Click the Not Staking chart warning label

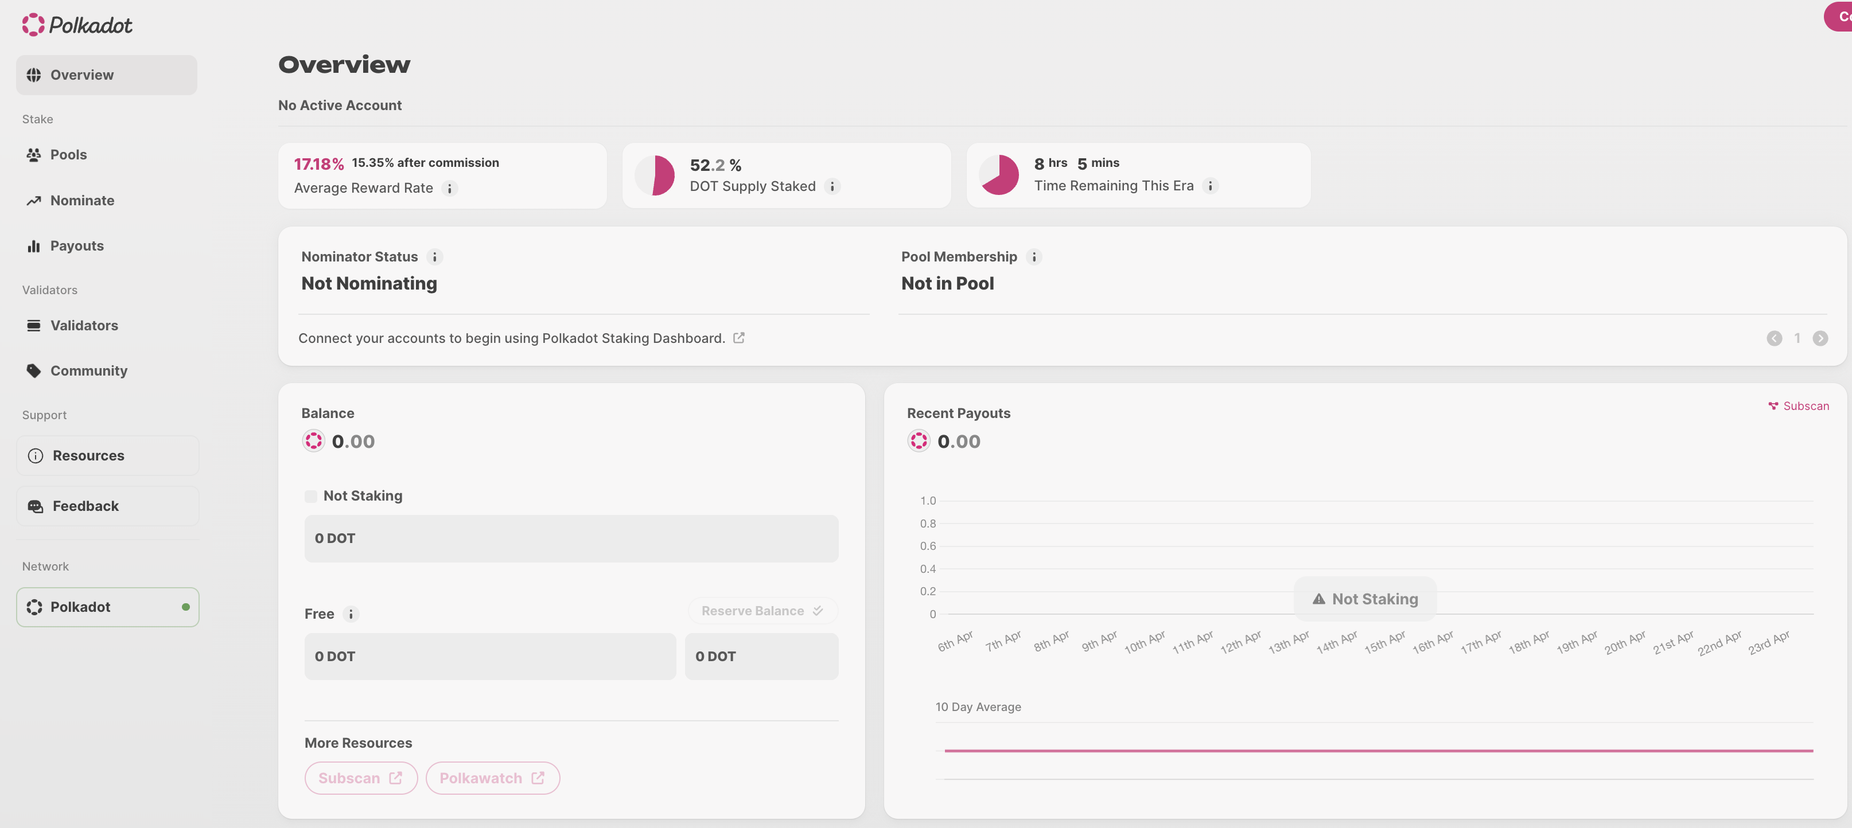point(1365,599)
